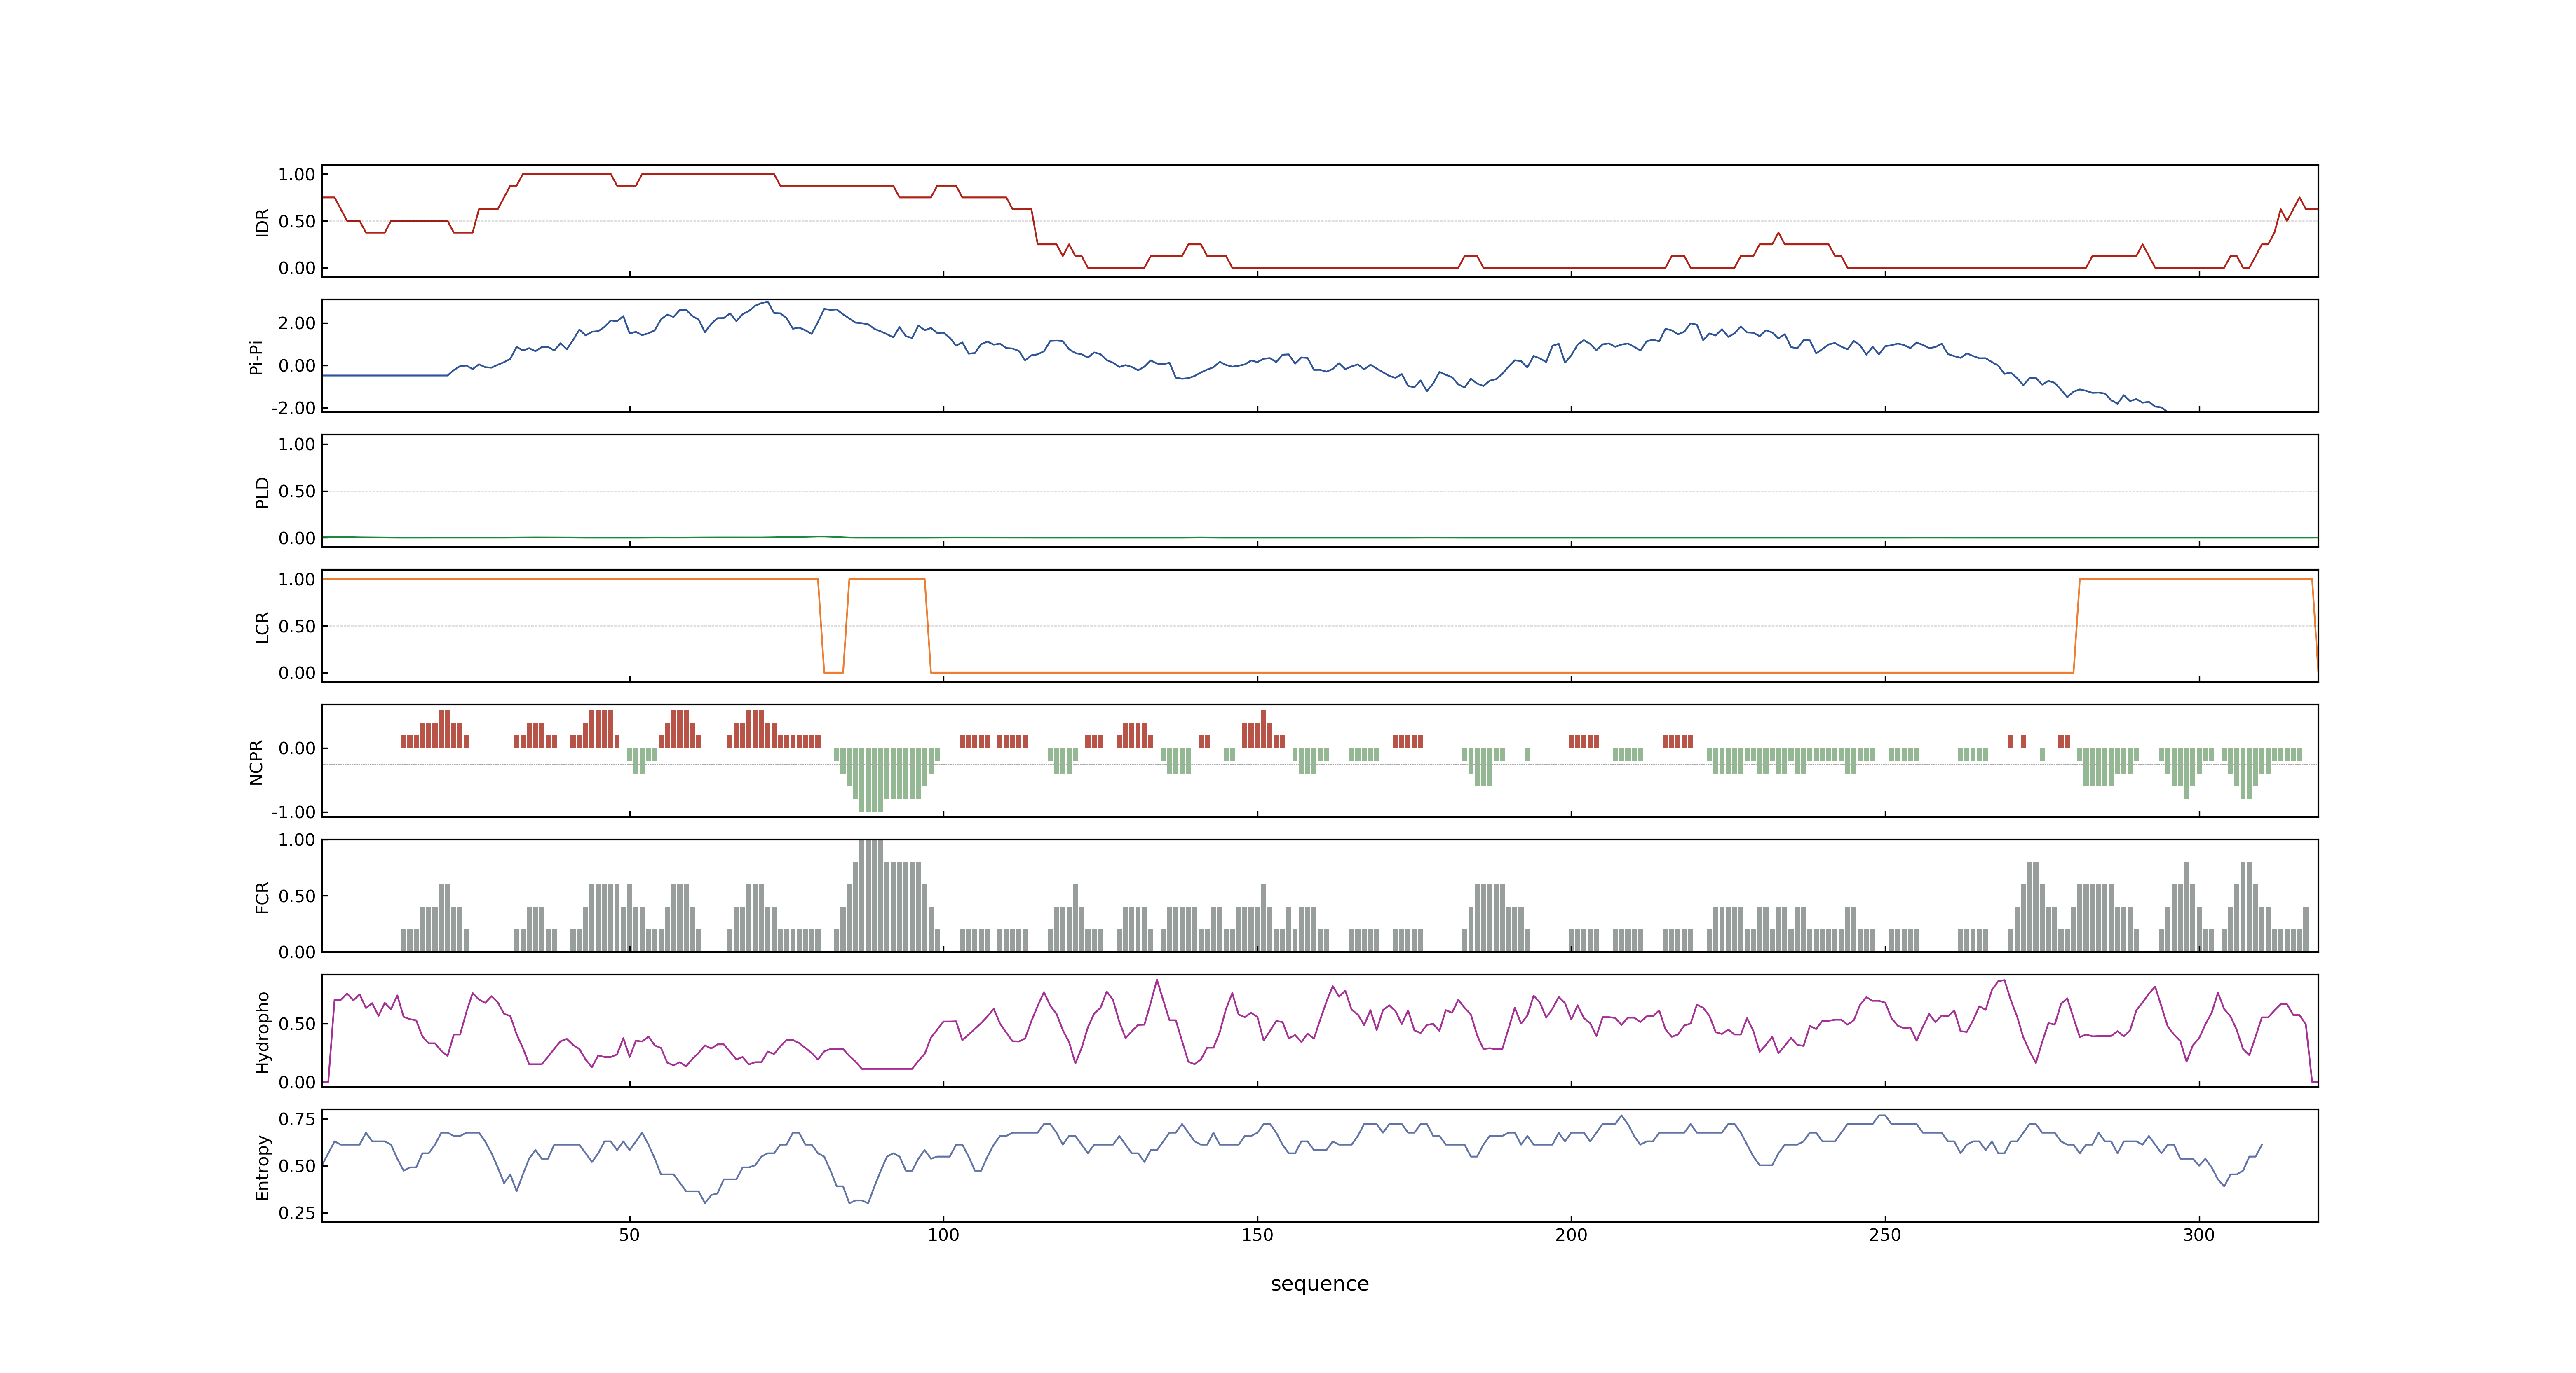Click the FCR axis label
The image size is (2576, 1373).
(262, 896)
